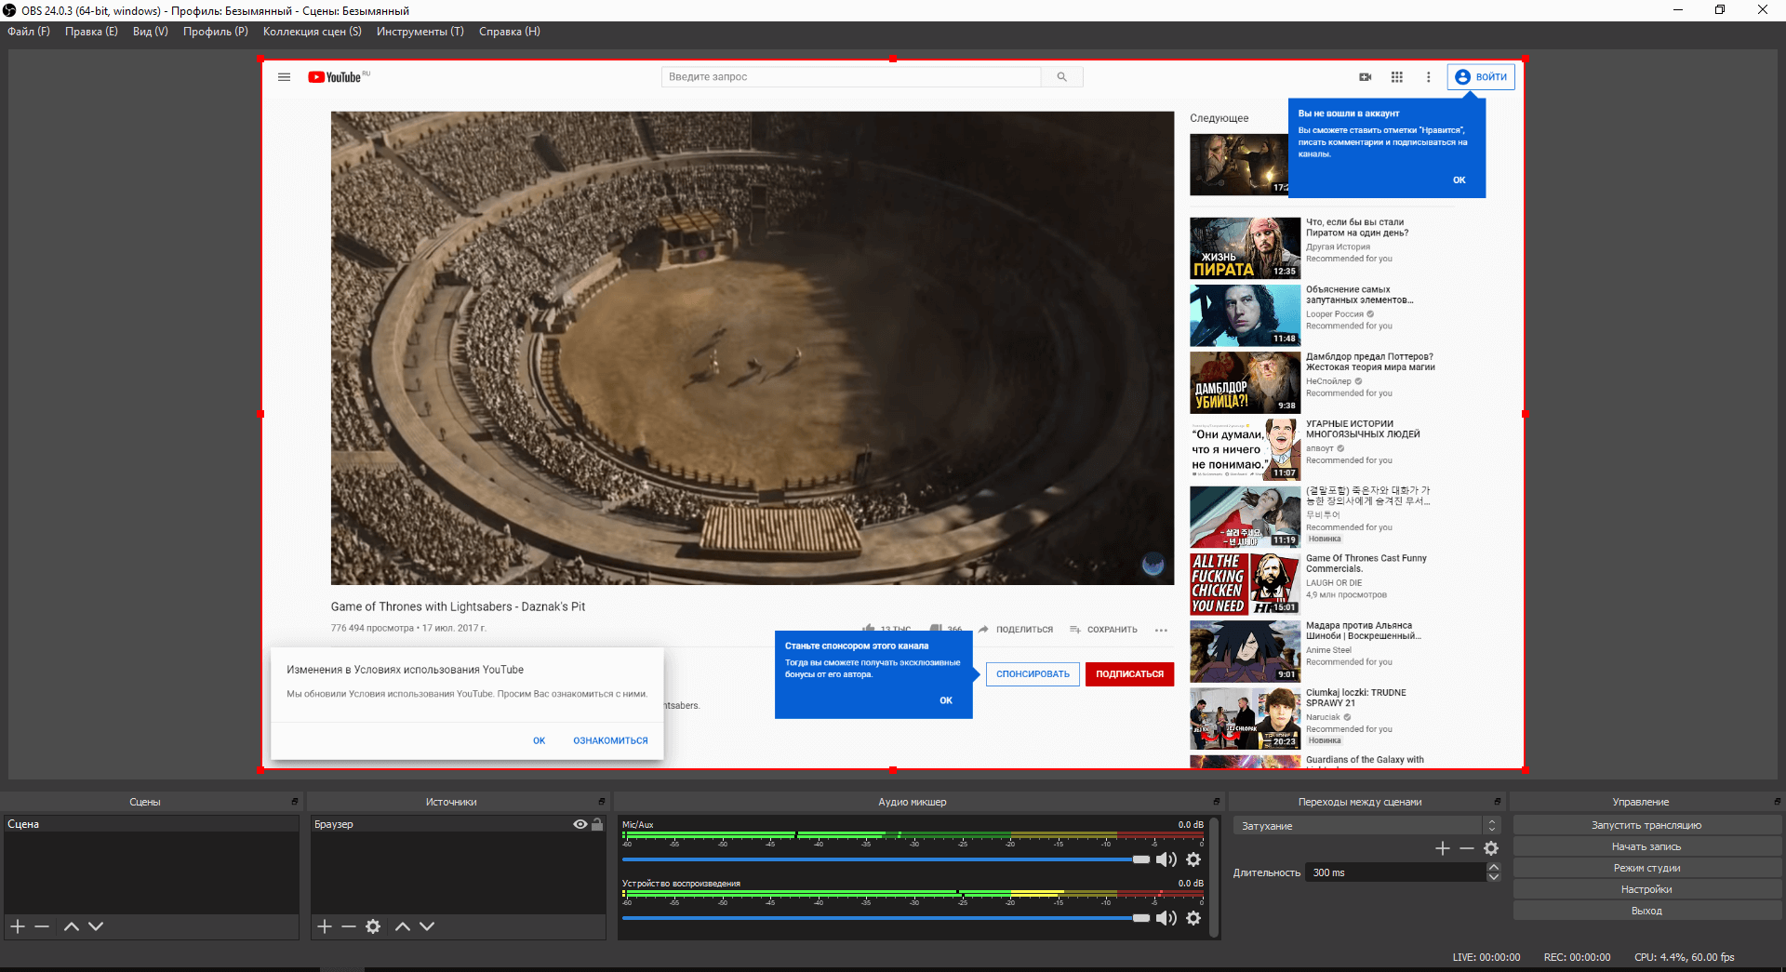Remove selected scene with minus icon

pos(42,926)
